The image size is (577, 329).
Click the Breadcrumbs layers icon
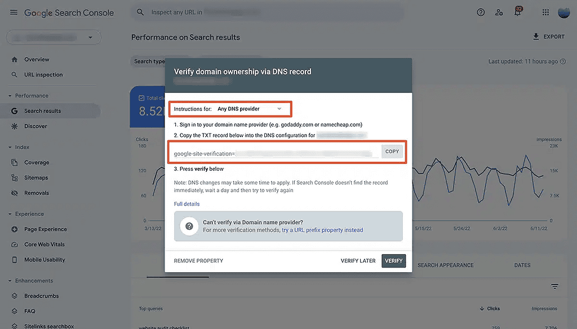coord(14,296)
